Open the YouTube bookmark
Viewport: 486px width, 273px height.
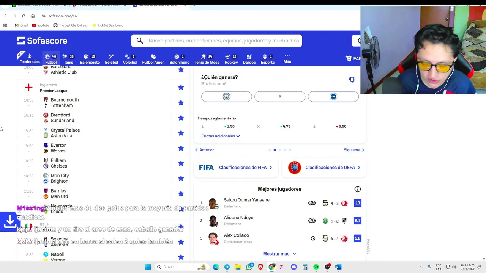click(41, 25)
